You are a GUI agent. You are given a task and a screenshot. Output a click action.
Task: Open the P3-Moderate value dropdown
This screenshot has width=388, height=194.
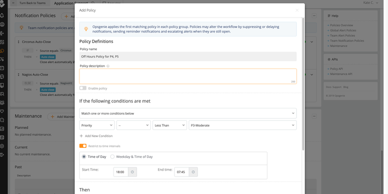coord(242,125)
